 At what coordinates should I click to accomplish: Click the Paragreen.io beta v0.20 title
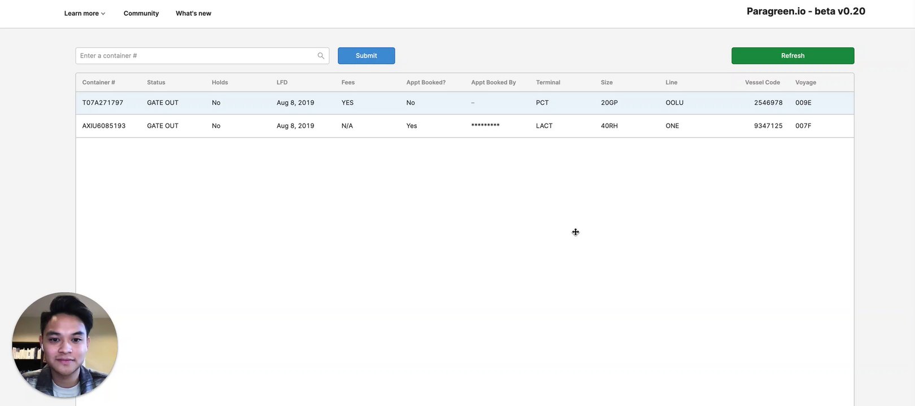(x=806, y=11)
